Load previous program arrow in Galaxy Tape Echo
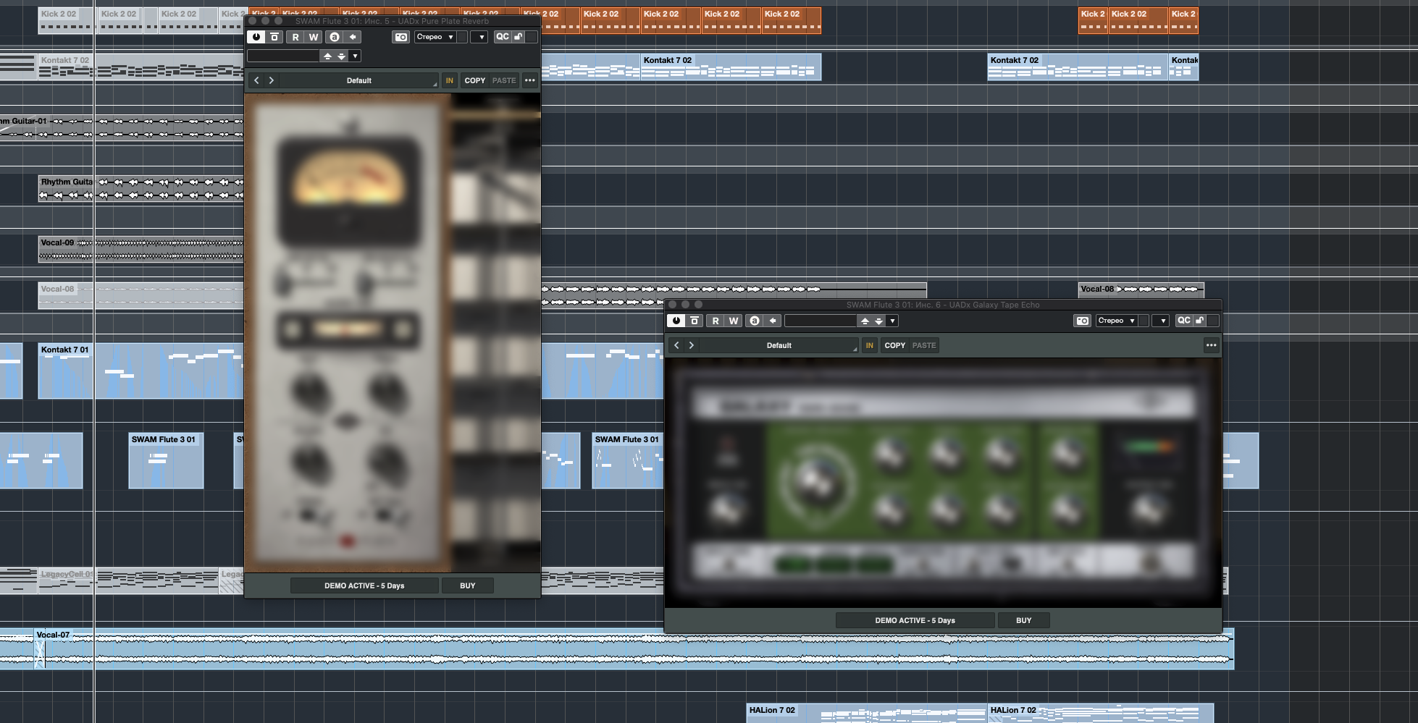Screen dimensions: 1418x723 865,321
